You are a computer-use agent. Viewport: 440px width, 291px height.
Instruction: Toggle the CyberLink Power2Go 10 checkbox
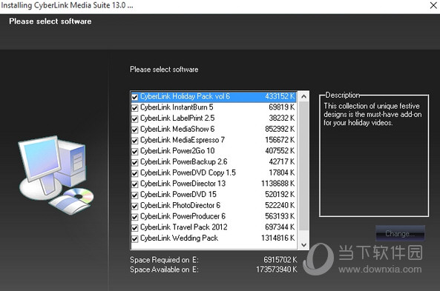[x=135, y=152]
